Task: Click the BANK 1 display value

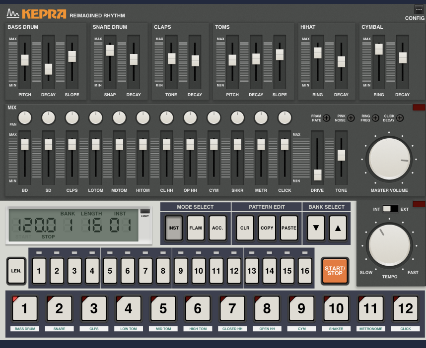Action: pos(68,225)
